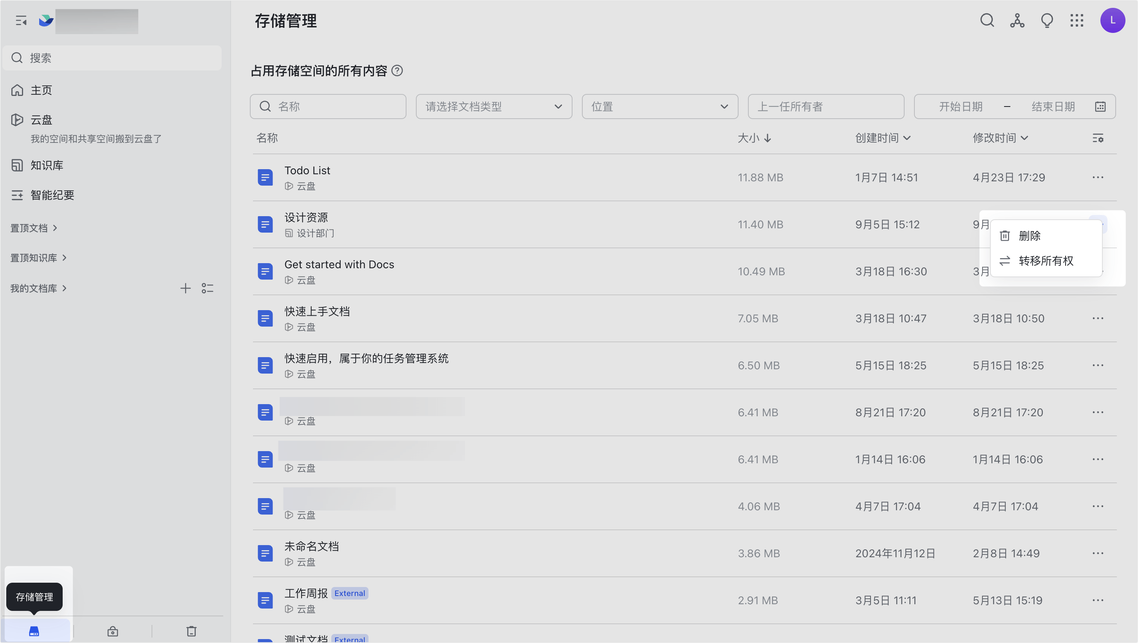Select 删除 from the context menu

click(x=1029, y=236)
